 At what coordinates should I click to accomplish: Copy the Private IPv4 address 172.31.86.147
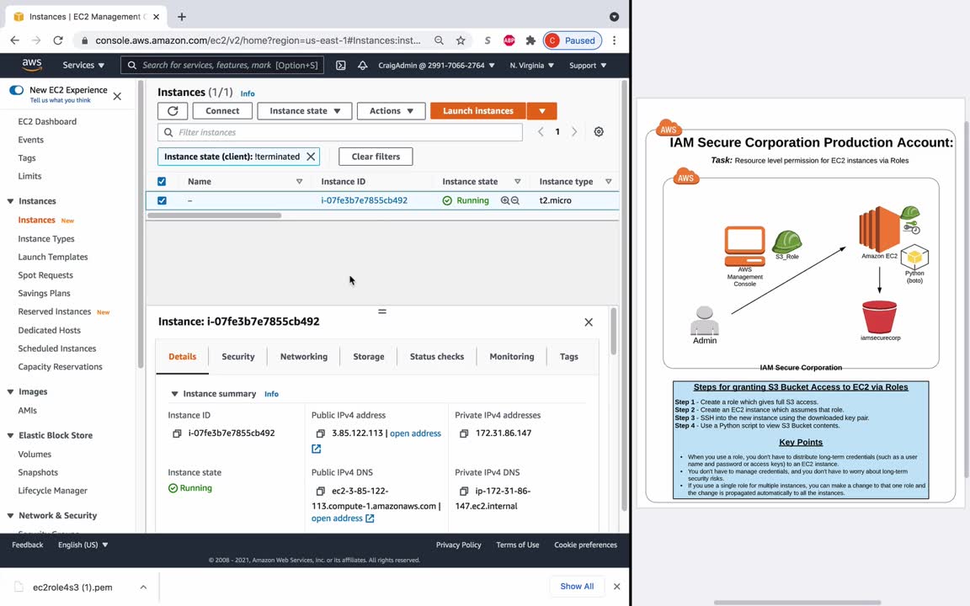[x=464, y=433]
